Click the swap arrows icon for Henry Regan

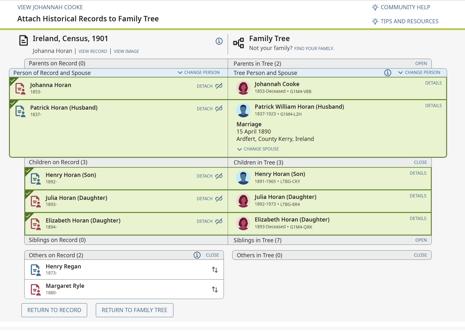(215, 270)
